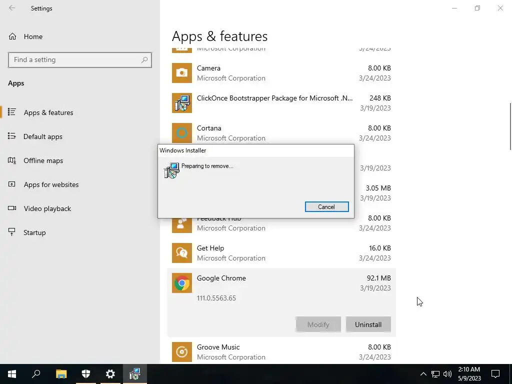Click the ClickOnce Bootstrapper Package icon
Viewport: 512px width, 384px height.
pyautogui.click(x=182, y=103)
